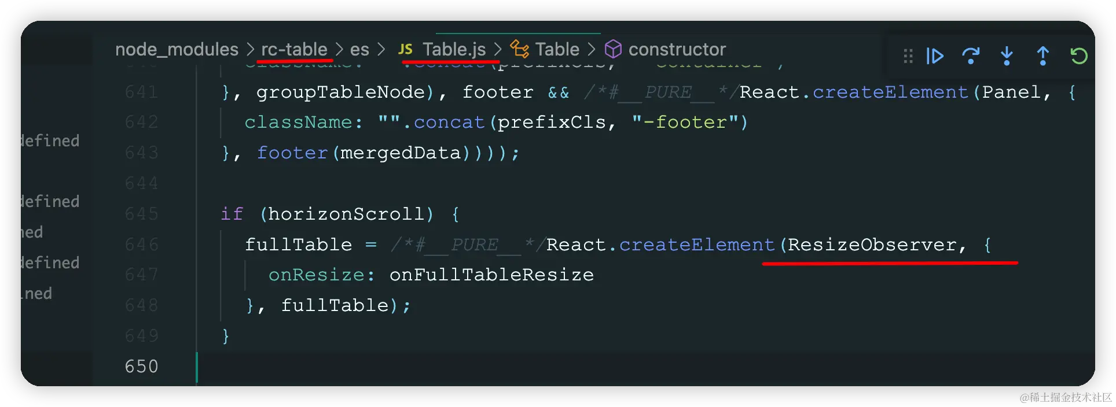Restart the debug session
Image resolution: width=1116 pixels, height=407 pixels.
click(1078, 56)
